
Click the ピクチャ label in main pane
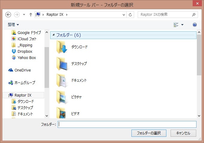click(x=76, y=97)
